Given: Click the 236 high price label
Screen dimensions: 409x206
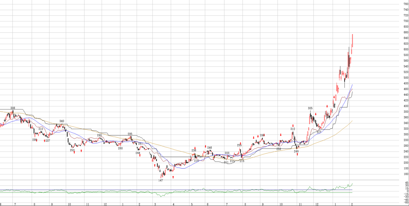Looking at the screenshot, I should pyautogui.click(x=194, y=150).
